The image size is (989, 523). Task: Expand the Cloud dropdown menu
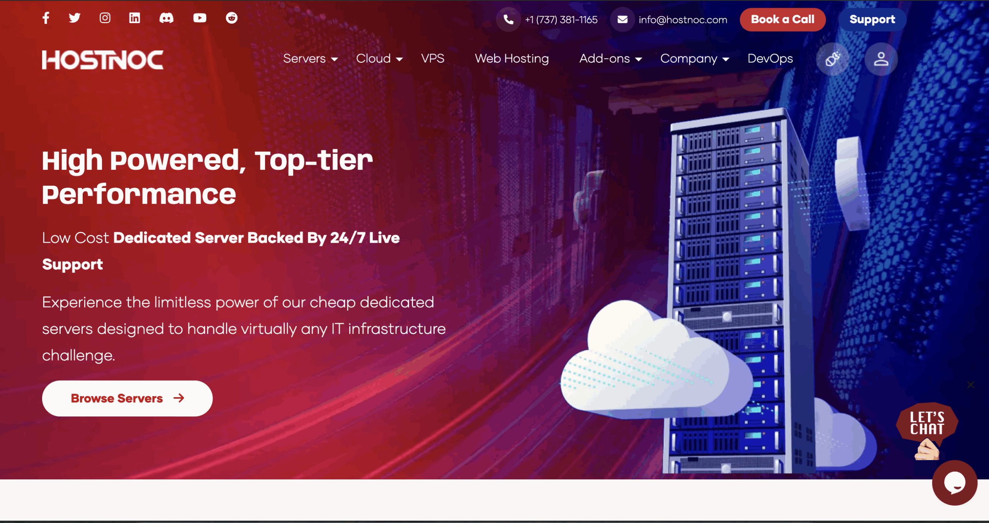(379, 59)
